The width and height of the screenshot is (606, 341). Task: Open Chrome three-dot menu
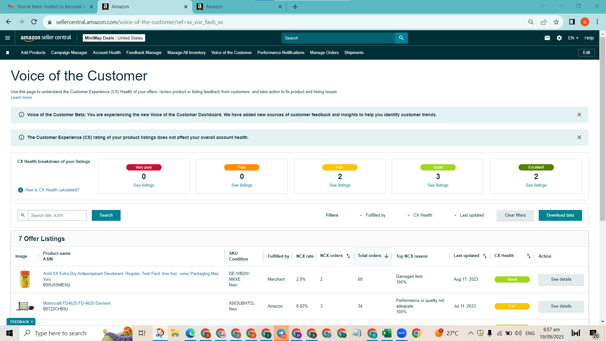[x=597, y=22]
